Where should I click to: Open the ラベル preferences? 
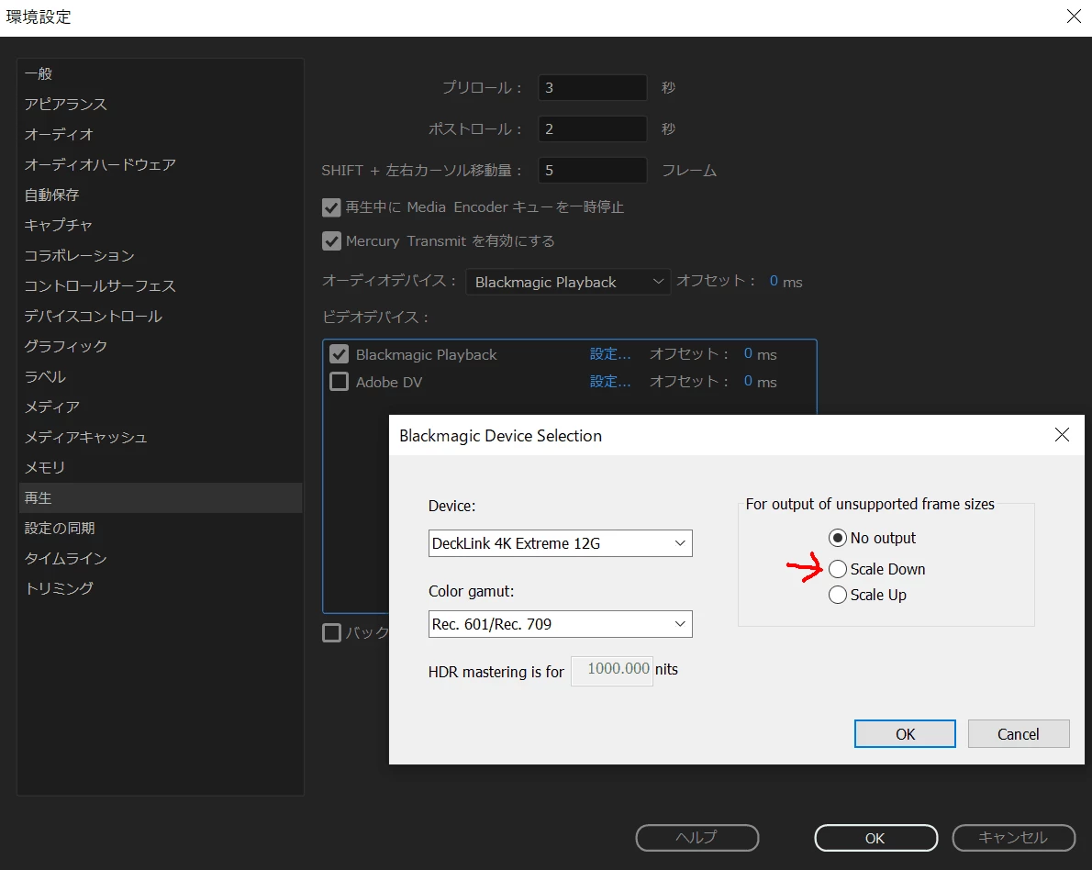(161, 377)
